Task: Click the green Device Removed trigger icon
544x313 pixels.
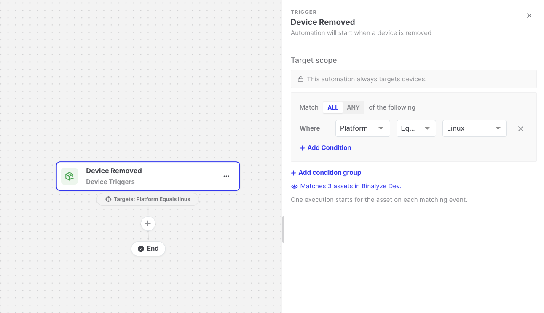Action: click(70, 176)
